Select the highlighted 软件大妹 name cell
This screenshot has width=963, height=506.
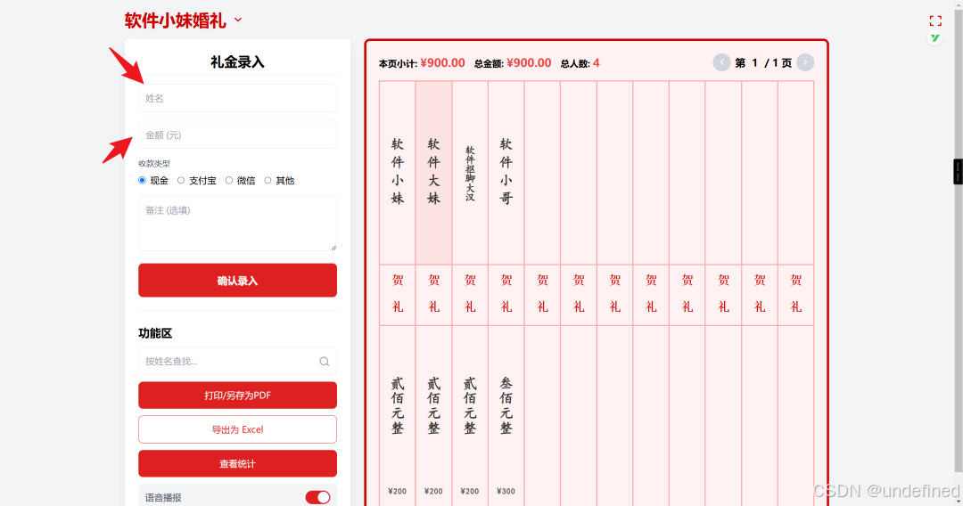pos(433,172)
